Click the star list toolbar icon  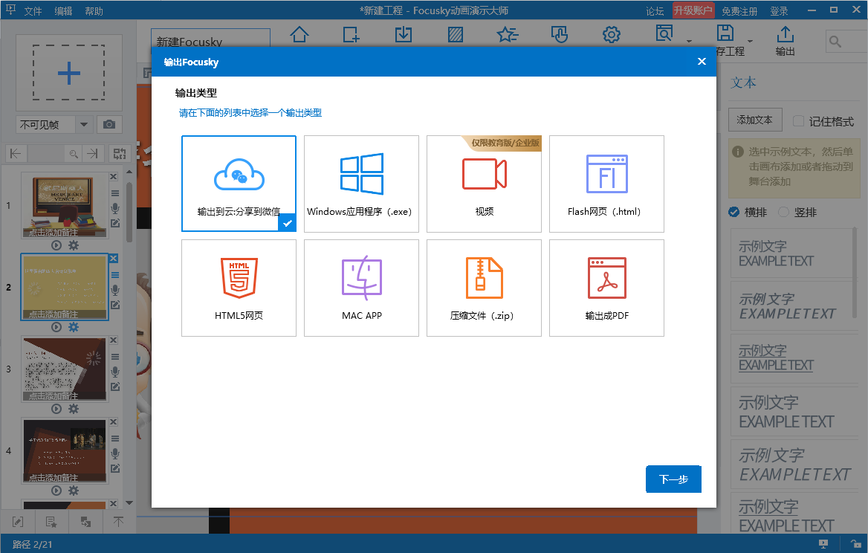coord(507,35)
